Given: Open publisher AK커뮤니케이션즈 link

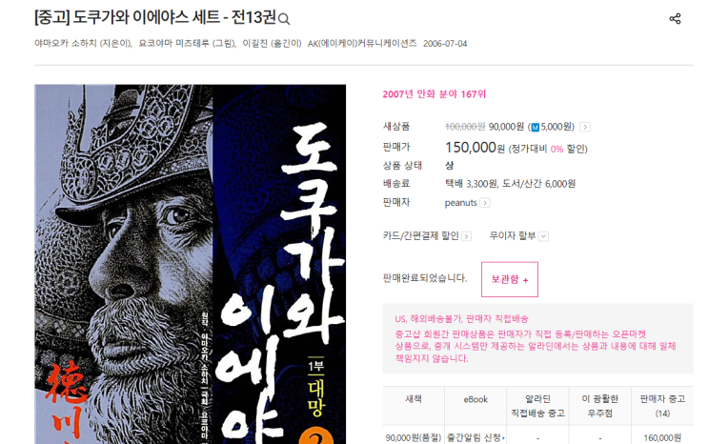Looking at the screenshot, I should point(362,44).
